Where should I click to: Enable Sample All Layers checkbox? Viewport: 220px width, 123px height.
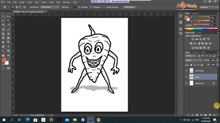tap(104, 7)
